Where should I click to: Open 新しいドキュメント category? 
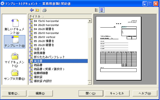tap(15, 27)
